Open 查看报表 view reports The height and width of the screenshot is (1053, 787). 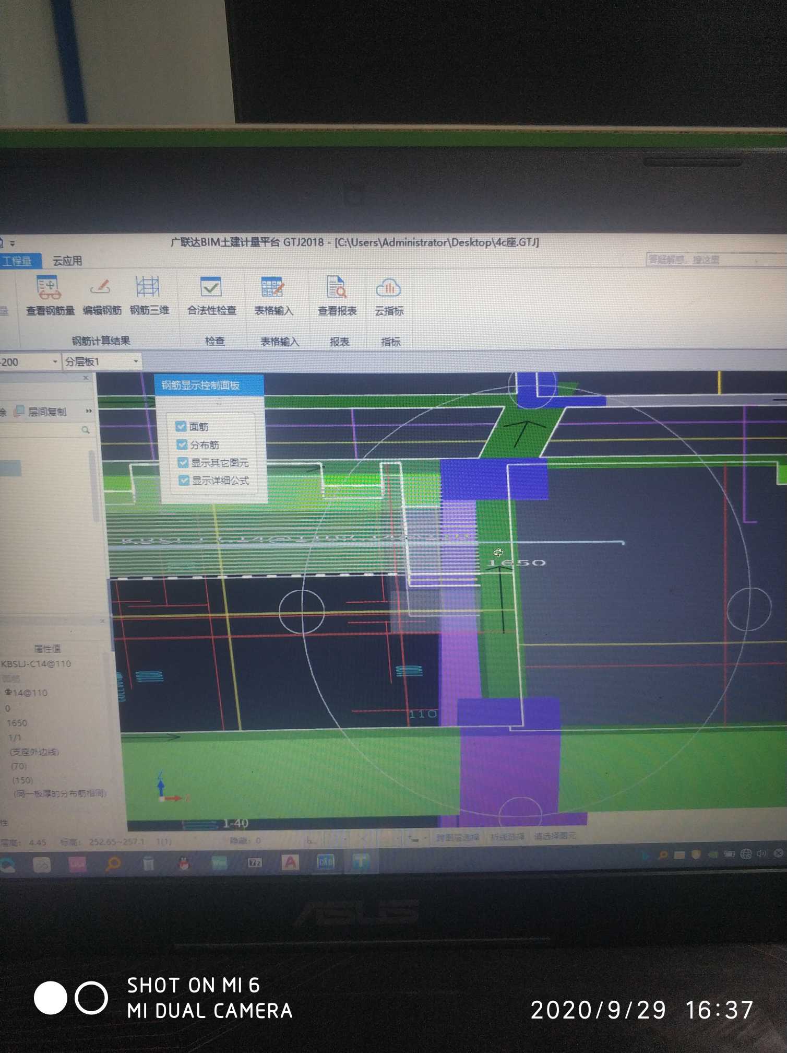point(337,296)
